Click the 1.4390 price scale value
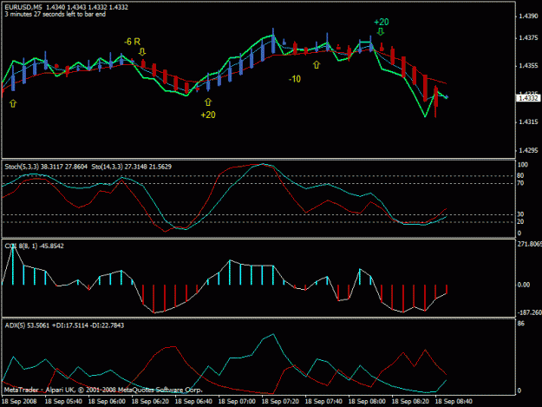This screenshot has height=407, width=542. (x=529, y=16)
